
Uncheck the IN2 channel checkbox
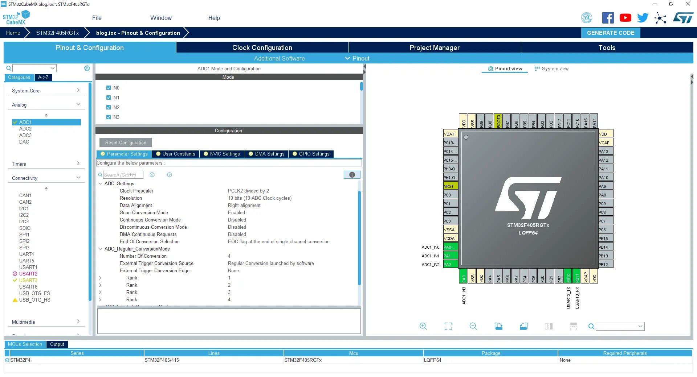click(x=108, y=107)
